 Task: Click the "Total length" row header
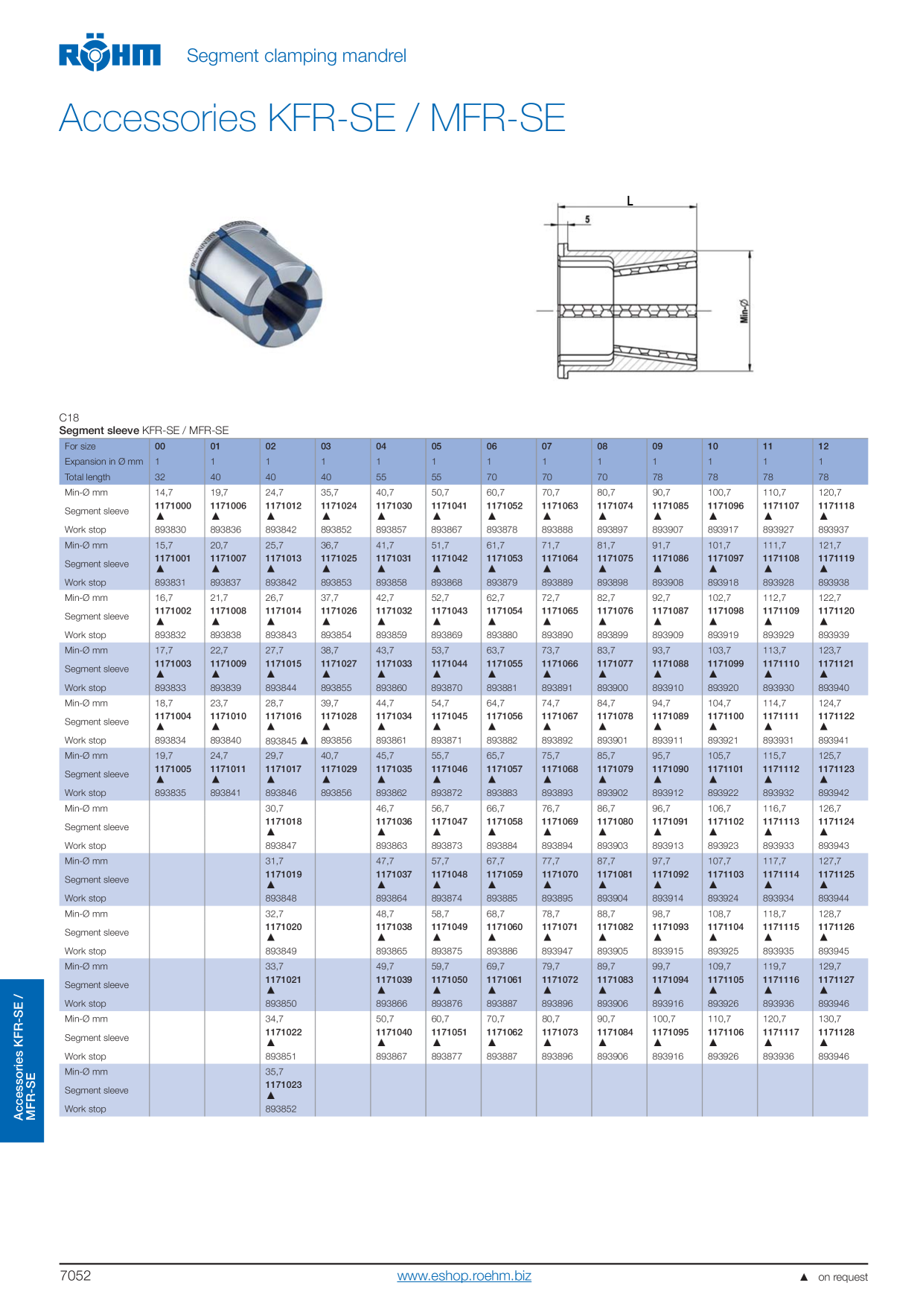87,477
